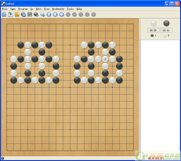Click the GoGui icon in the title bar
The height and width of the screenshot is (161, 181).
(x=3, y=4)
